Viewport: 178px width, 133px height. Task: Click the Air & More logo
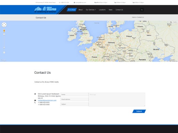pyautogui.click(x=46, y=10)
